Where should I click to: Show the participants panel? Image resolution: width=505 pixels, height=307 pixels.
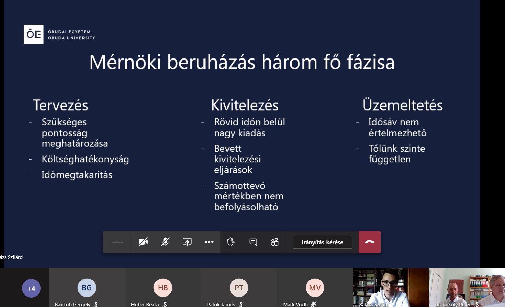[275, 242]
